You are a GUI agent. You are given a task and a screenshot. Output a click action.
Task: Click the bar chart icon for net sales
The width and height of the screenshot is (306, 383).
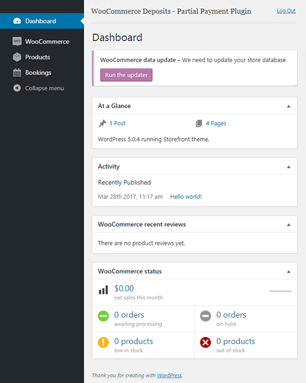coord(103,290)
